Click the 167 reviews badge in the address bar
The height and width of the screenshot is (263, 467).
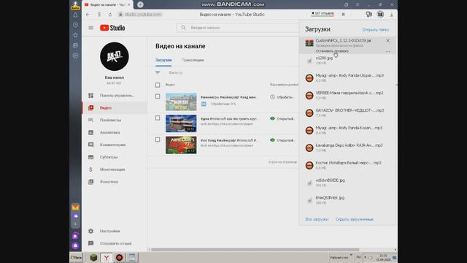(x=323, y=14)
